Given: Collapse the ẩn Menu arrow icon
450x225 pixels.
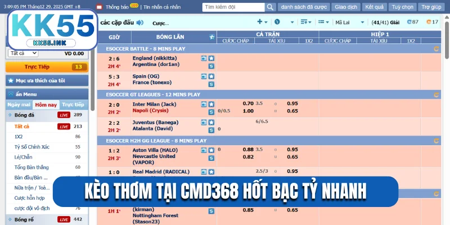Looking at the screenshot, I should point(11,94).
